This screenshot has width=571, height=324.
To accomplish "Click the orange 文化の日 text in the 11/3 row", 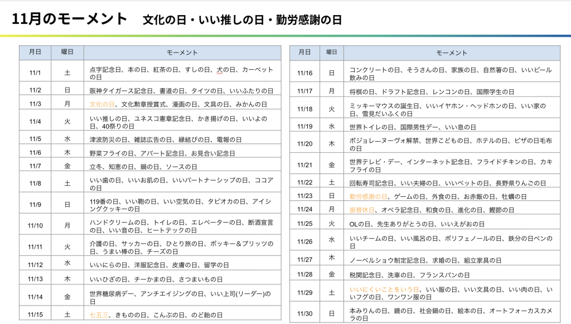I will point(102,104).
